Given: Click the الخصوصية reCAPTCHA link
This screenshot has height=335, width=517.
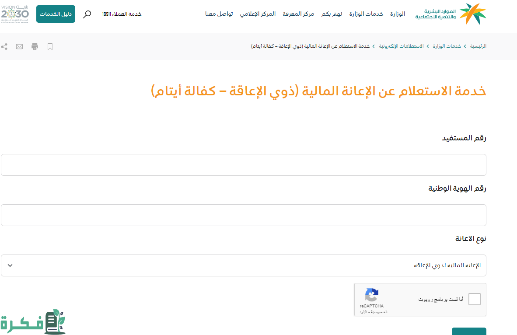Looking at the screenshot, I should coord(379,312).
